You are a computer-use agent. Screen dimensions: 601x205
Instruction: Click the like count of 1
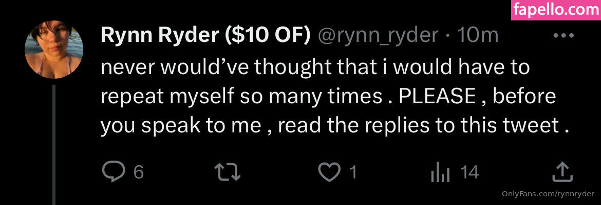353,173
